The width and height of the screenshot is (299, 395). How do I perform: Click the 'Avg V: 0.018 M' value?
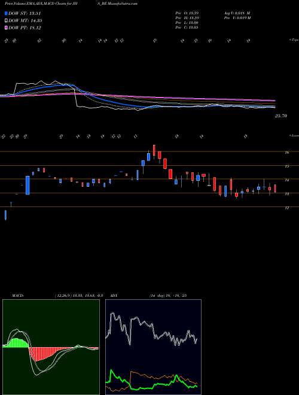(237, 13)
